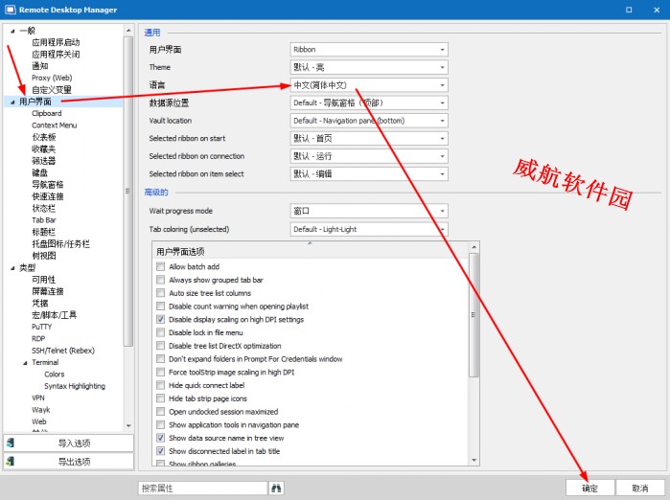Enable Disable tree list DirectX optimization

161,346
